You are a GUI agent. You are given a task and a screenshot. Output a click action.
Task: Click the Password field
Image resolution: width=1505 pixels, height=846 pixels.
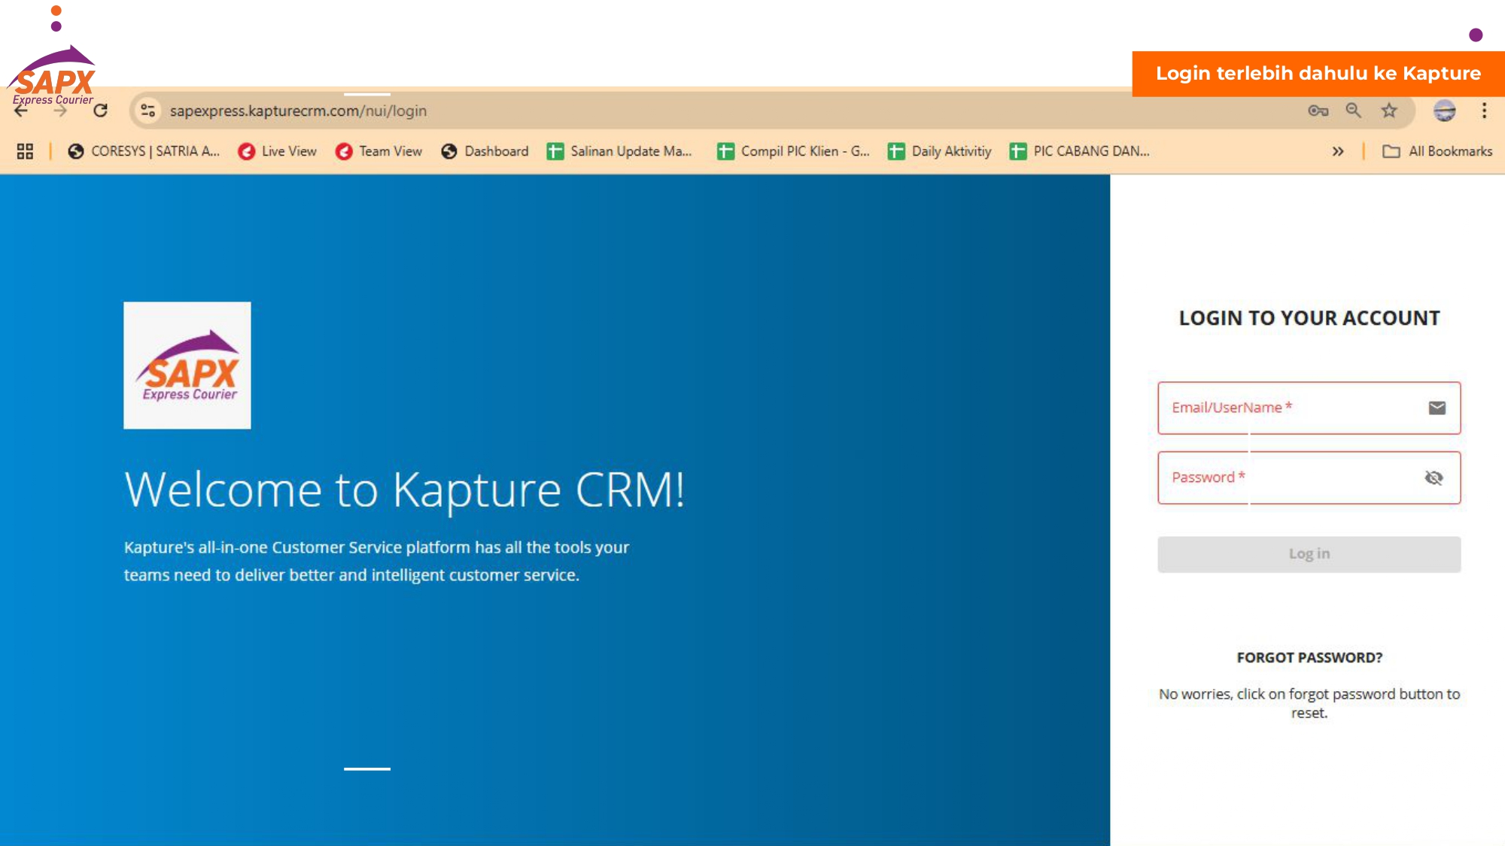coord(1309,478)
